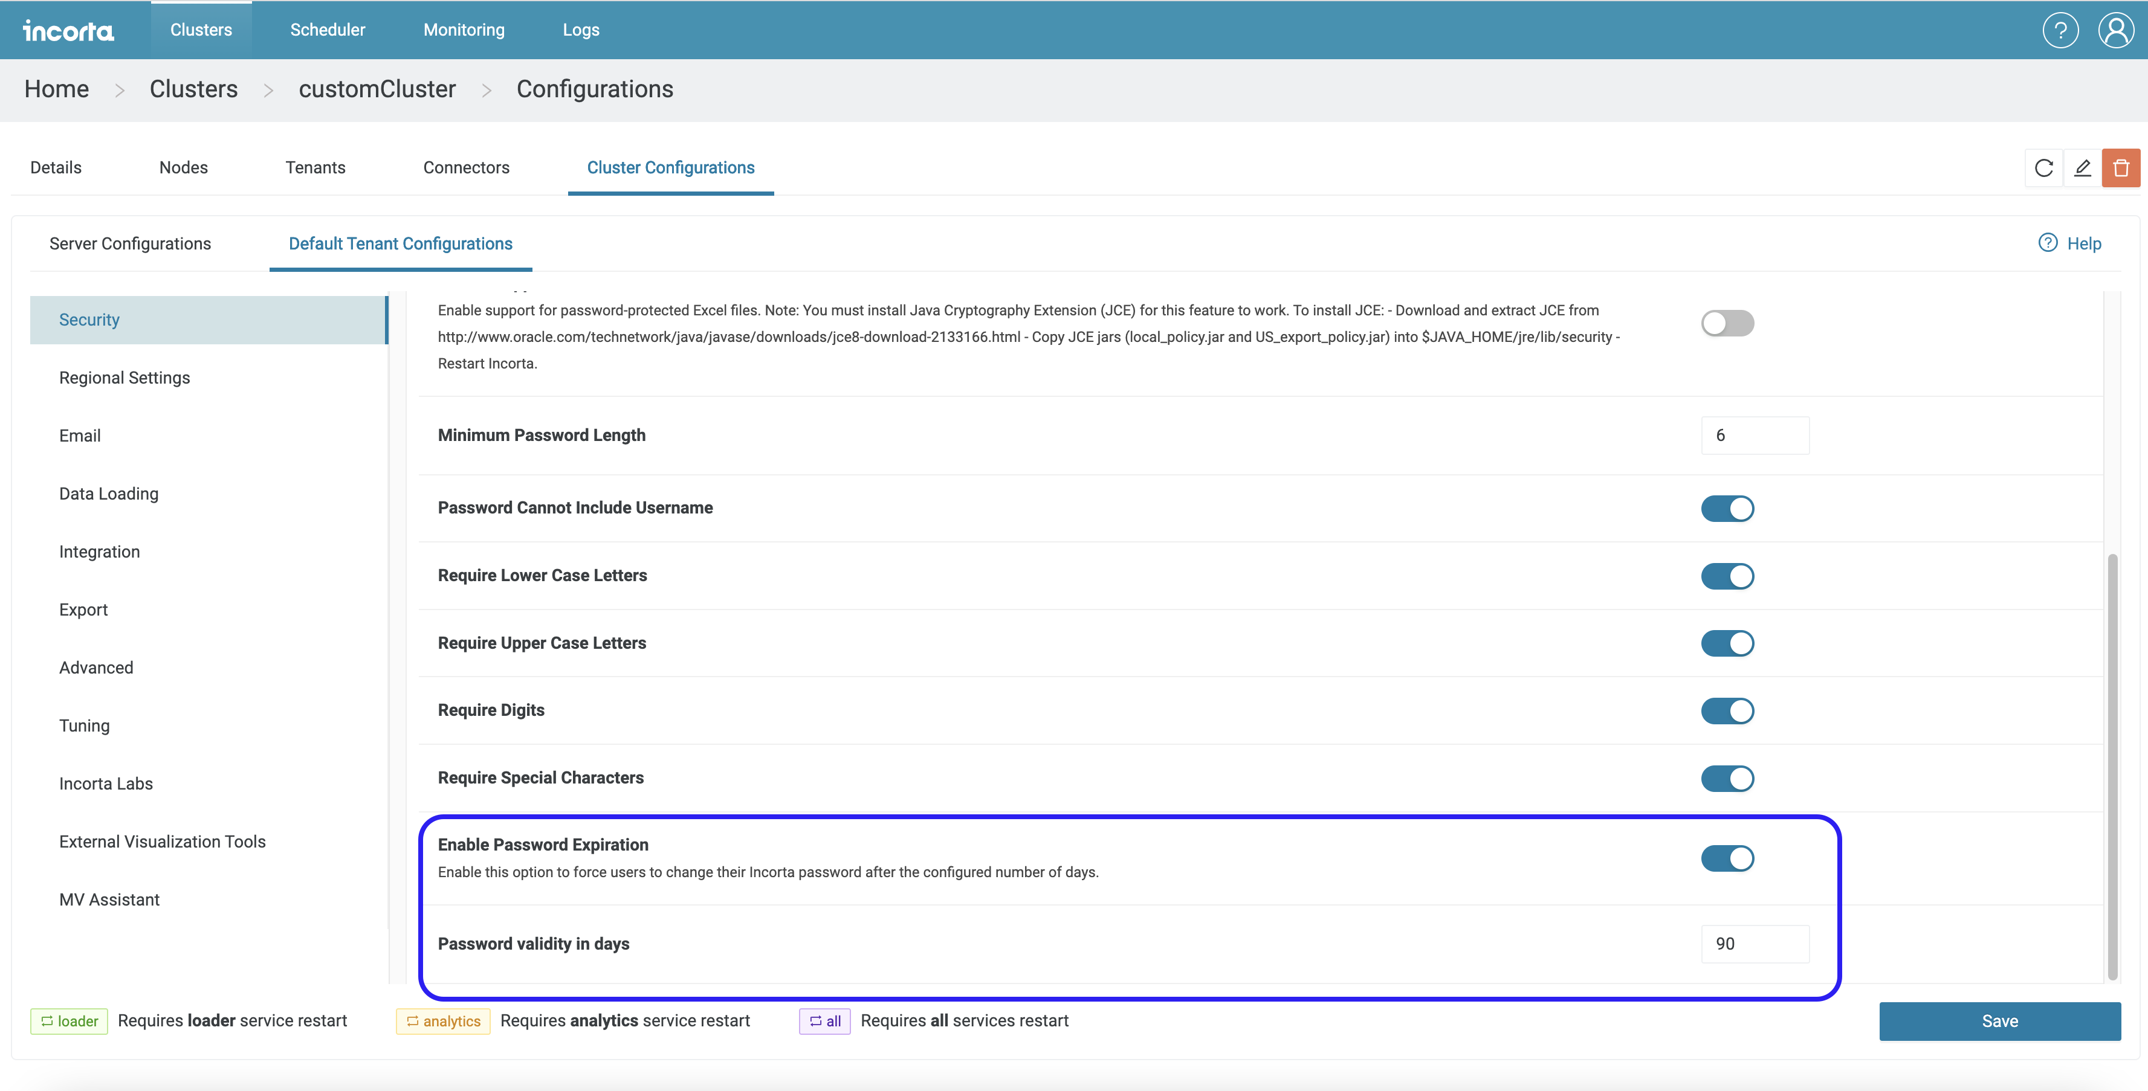Select Data Loading in sidebar
The image size is (2148, 1091).
108,494
